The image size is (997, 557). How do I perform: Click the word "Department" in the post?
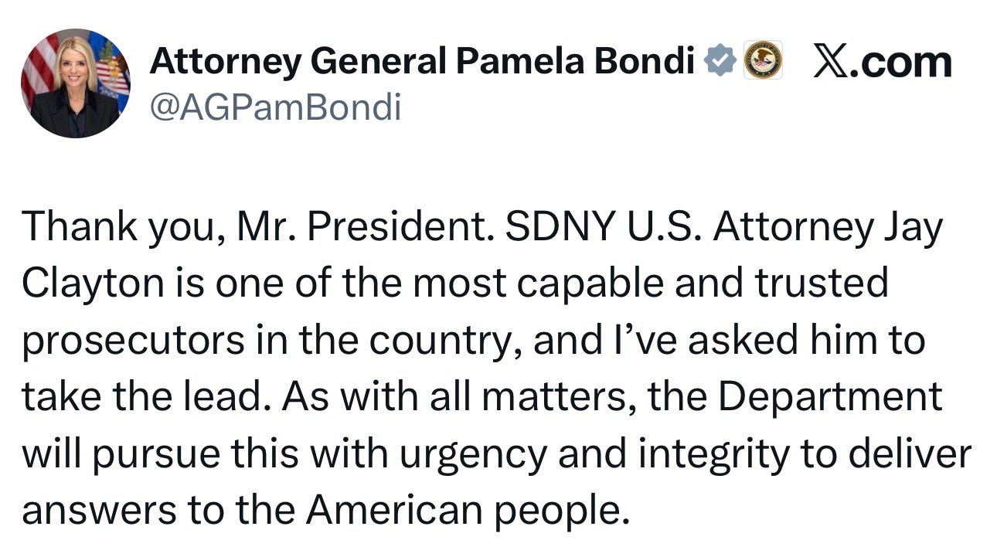(x=830, y=398)
